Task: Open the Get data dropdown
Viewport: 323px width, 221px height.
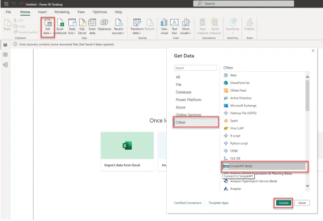Action: (x=48, y=27)
